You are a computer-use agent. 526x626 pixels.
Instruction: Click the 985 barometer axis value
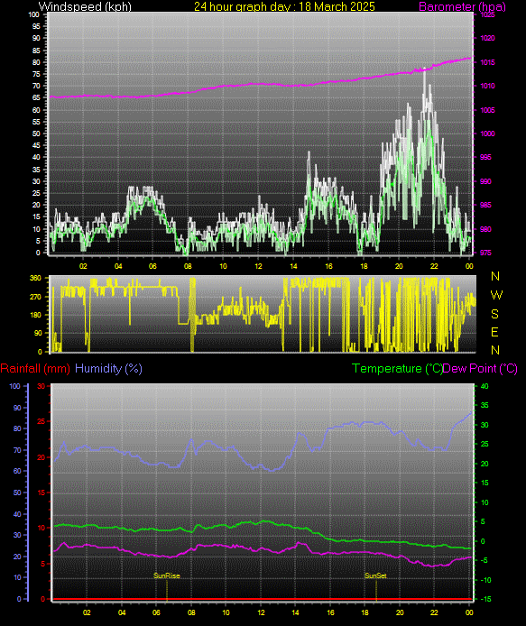tap(485, 205)
